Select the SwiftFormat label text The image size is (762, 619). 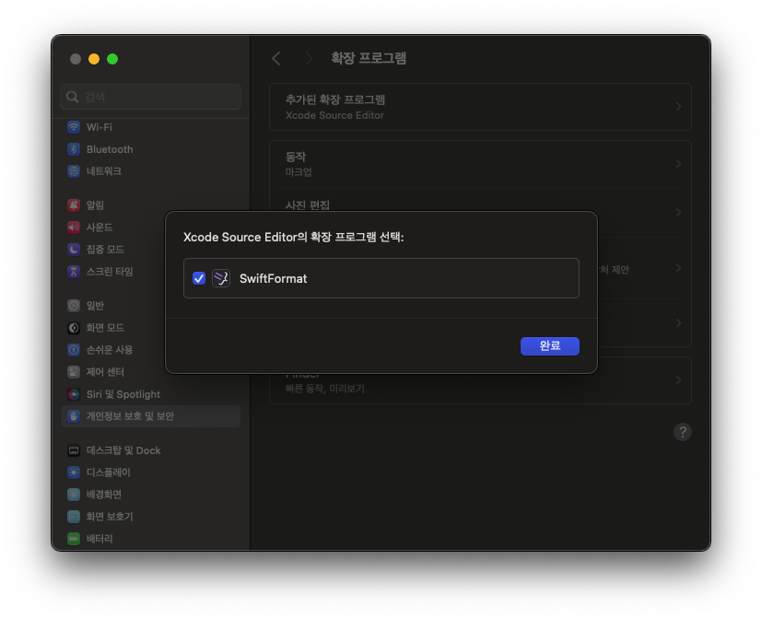pyautogui.click(x=273, y=278)
